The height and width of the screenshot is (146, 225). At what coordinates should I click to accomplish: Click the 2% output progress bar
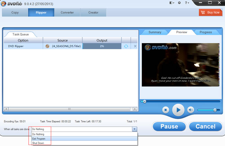point(102,46)
